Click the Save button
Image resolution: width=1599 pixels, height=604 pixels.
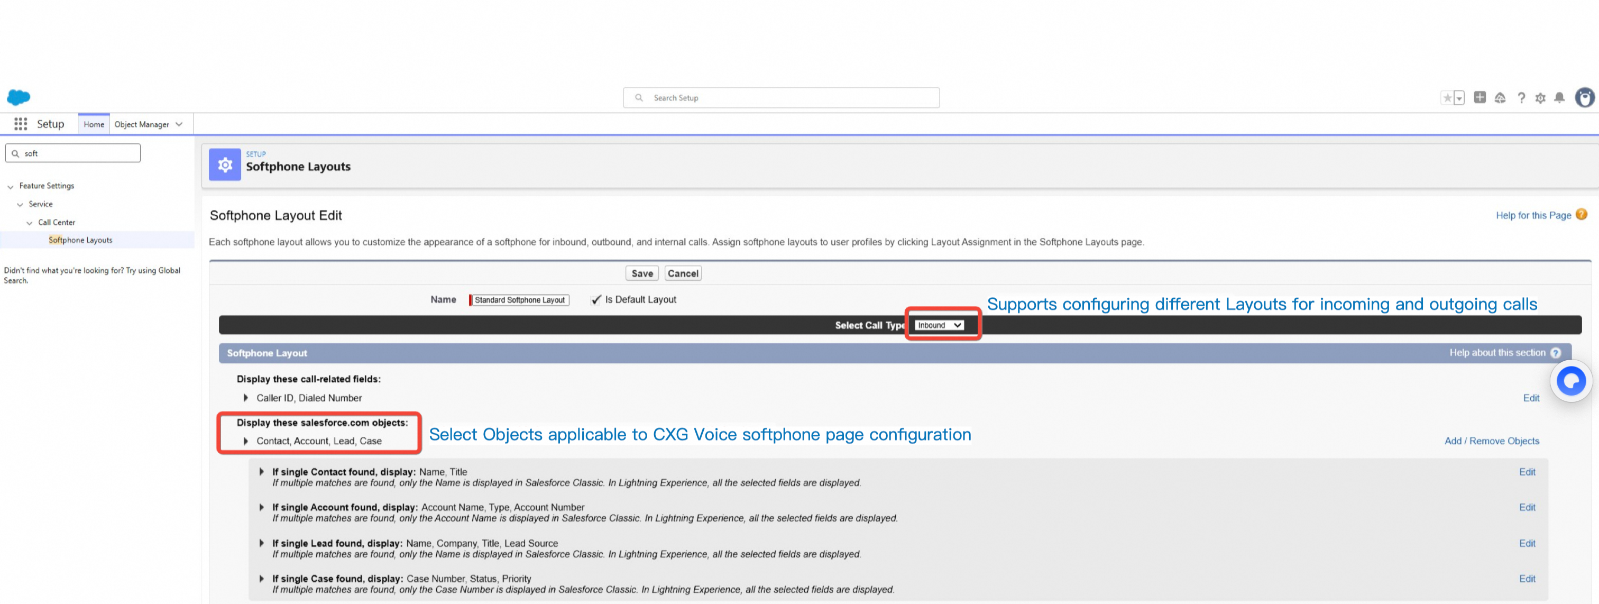[642, 273]
